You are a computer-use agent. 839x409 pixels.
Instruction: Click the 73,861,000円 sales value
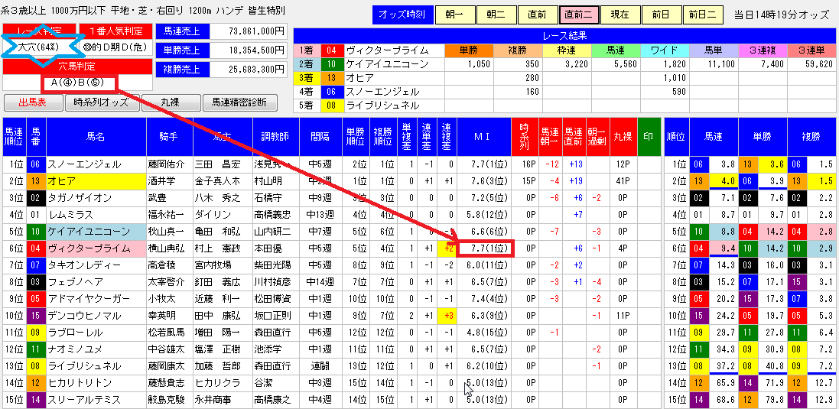[249, 31]
